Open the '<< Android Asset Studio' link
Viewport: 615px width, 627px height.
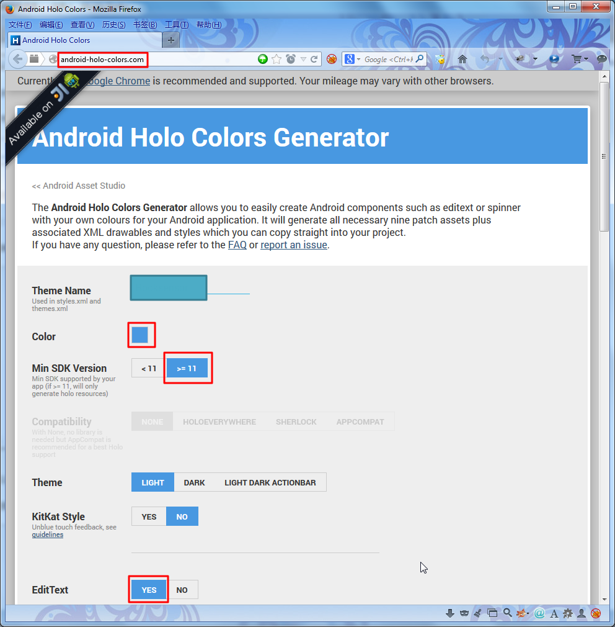point(79,186)
